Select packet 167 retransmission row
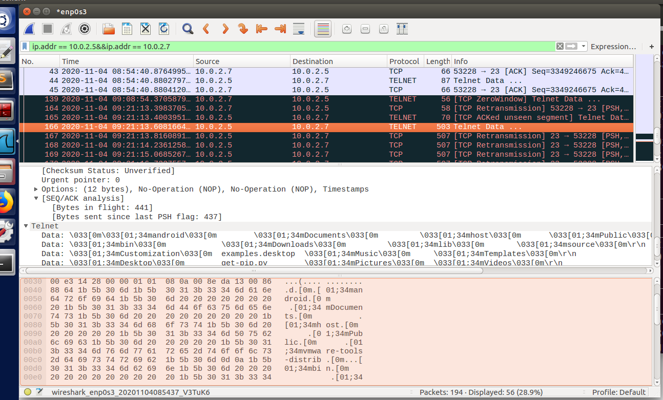663x400 pixels. click(326, 136)
